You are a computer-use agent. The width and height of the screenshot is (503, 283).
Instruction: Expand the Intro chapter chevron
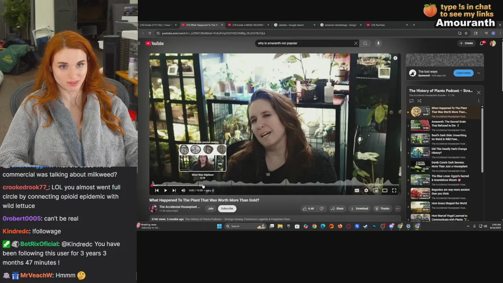point(213,190)
